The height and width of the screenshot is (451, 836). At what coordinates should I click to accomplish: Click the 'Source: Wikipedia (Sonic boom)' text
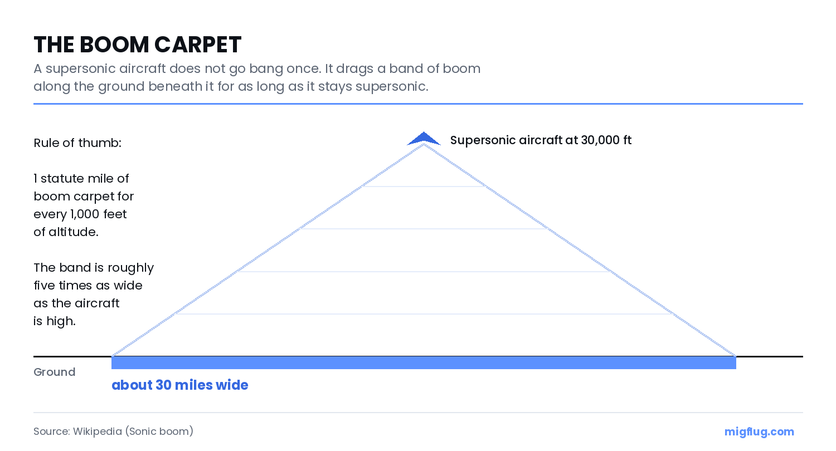(x=113, y=432)
